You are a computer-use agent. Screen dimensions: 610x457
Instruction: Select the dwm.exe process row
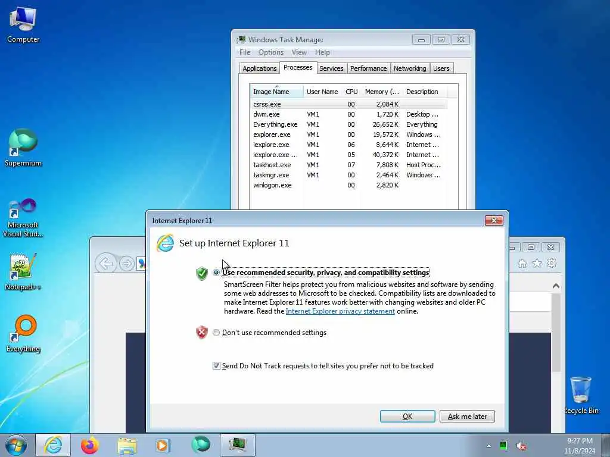pyautogui.click(x=348, y=114)
